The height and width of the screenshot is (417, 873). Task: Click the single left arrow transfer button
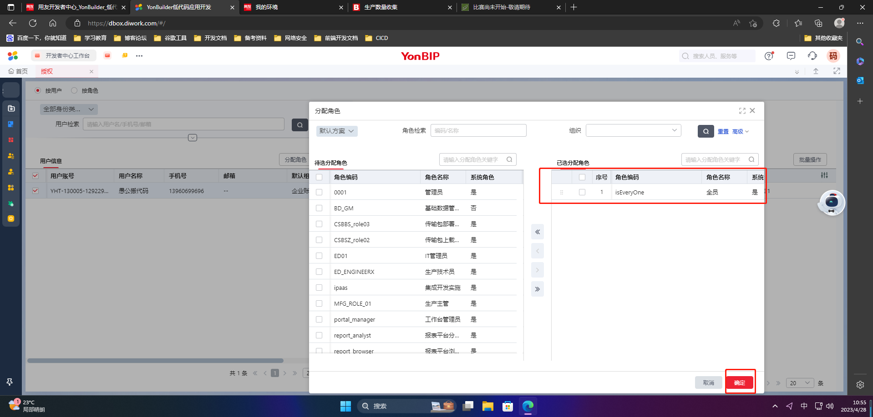[x=538, y=251]
